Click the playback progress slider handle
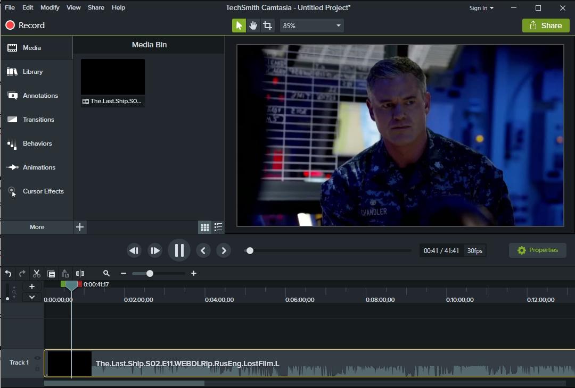This screenshot has width=575, height=388. coord(250,251)
